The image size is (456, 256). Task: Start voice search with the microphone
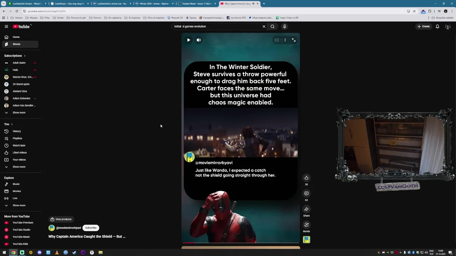284,26
